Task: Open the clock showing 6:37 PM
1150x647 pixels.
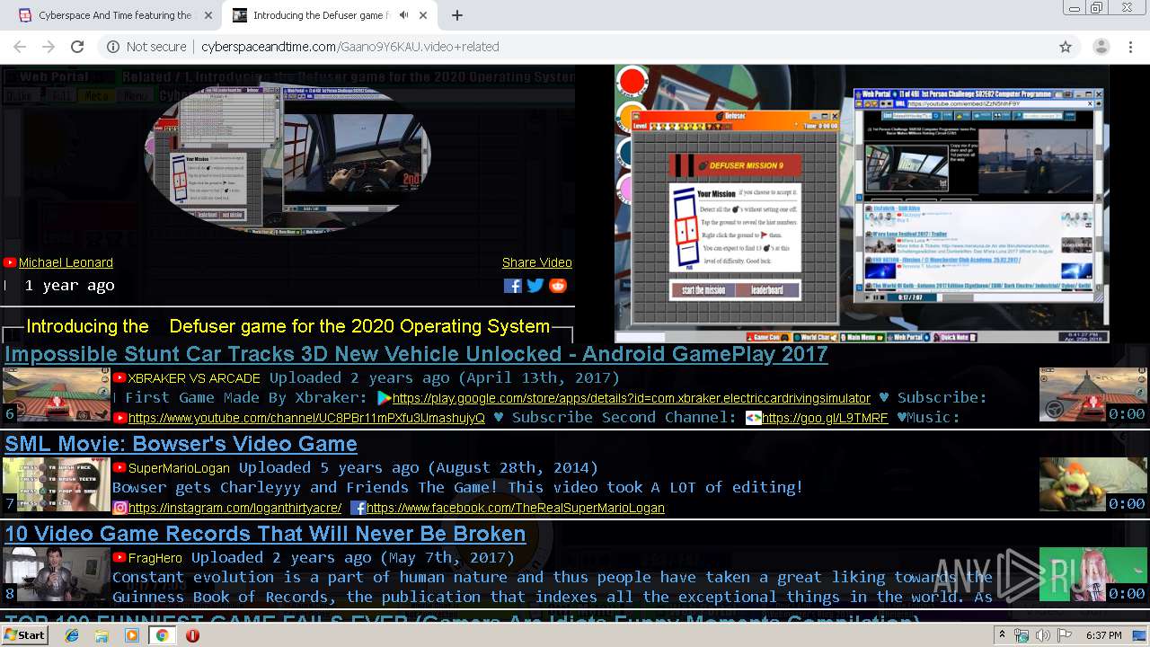Action: tap(1104, 635)
